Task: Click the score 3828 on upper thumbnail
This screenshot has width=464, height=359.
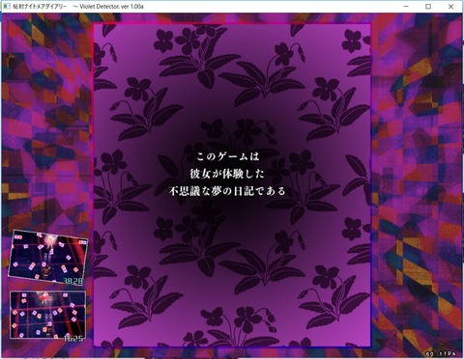Action: tap(72, 281)
